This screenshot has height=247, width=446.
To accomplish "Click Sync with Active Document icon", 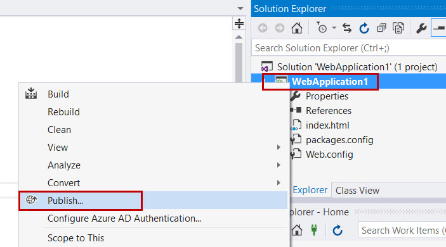I will [347, 28].
